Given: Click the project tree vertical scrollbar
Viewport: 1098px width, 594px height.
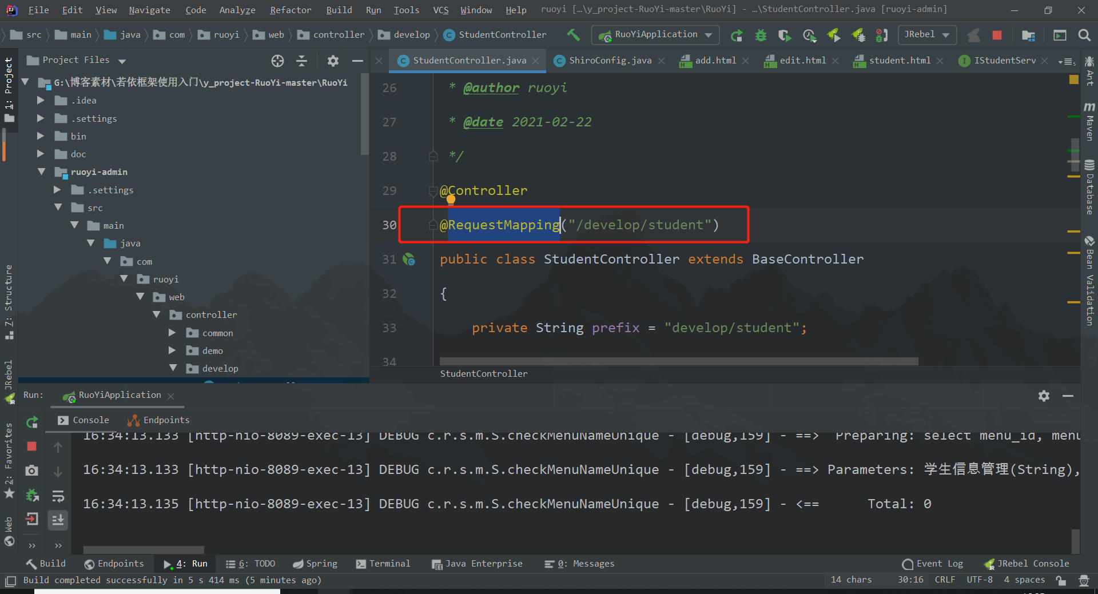Looking at the screenshot, I should (365, 114).
